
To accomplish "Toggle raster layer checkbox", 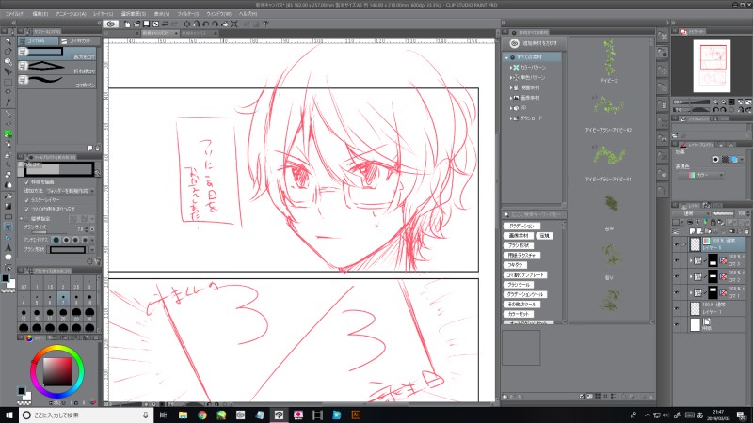I will [27, 200].
